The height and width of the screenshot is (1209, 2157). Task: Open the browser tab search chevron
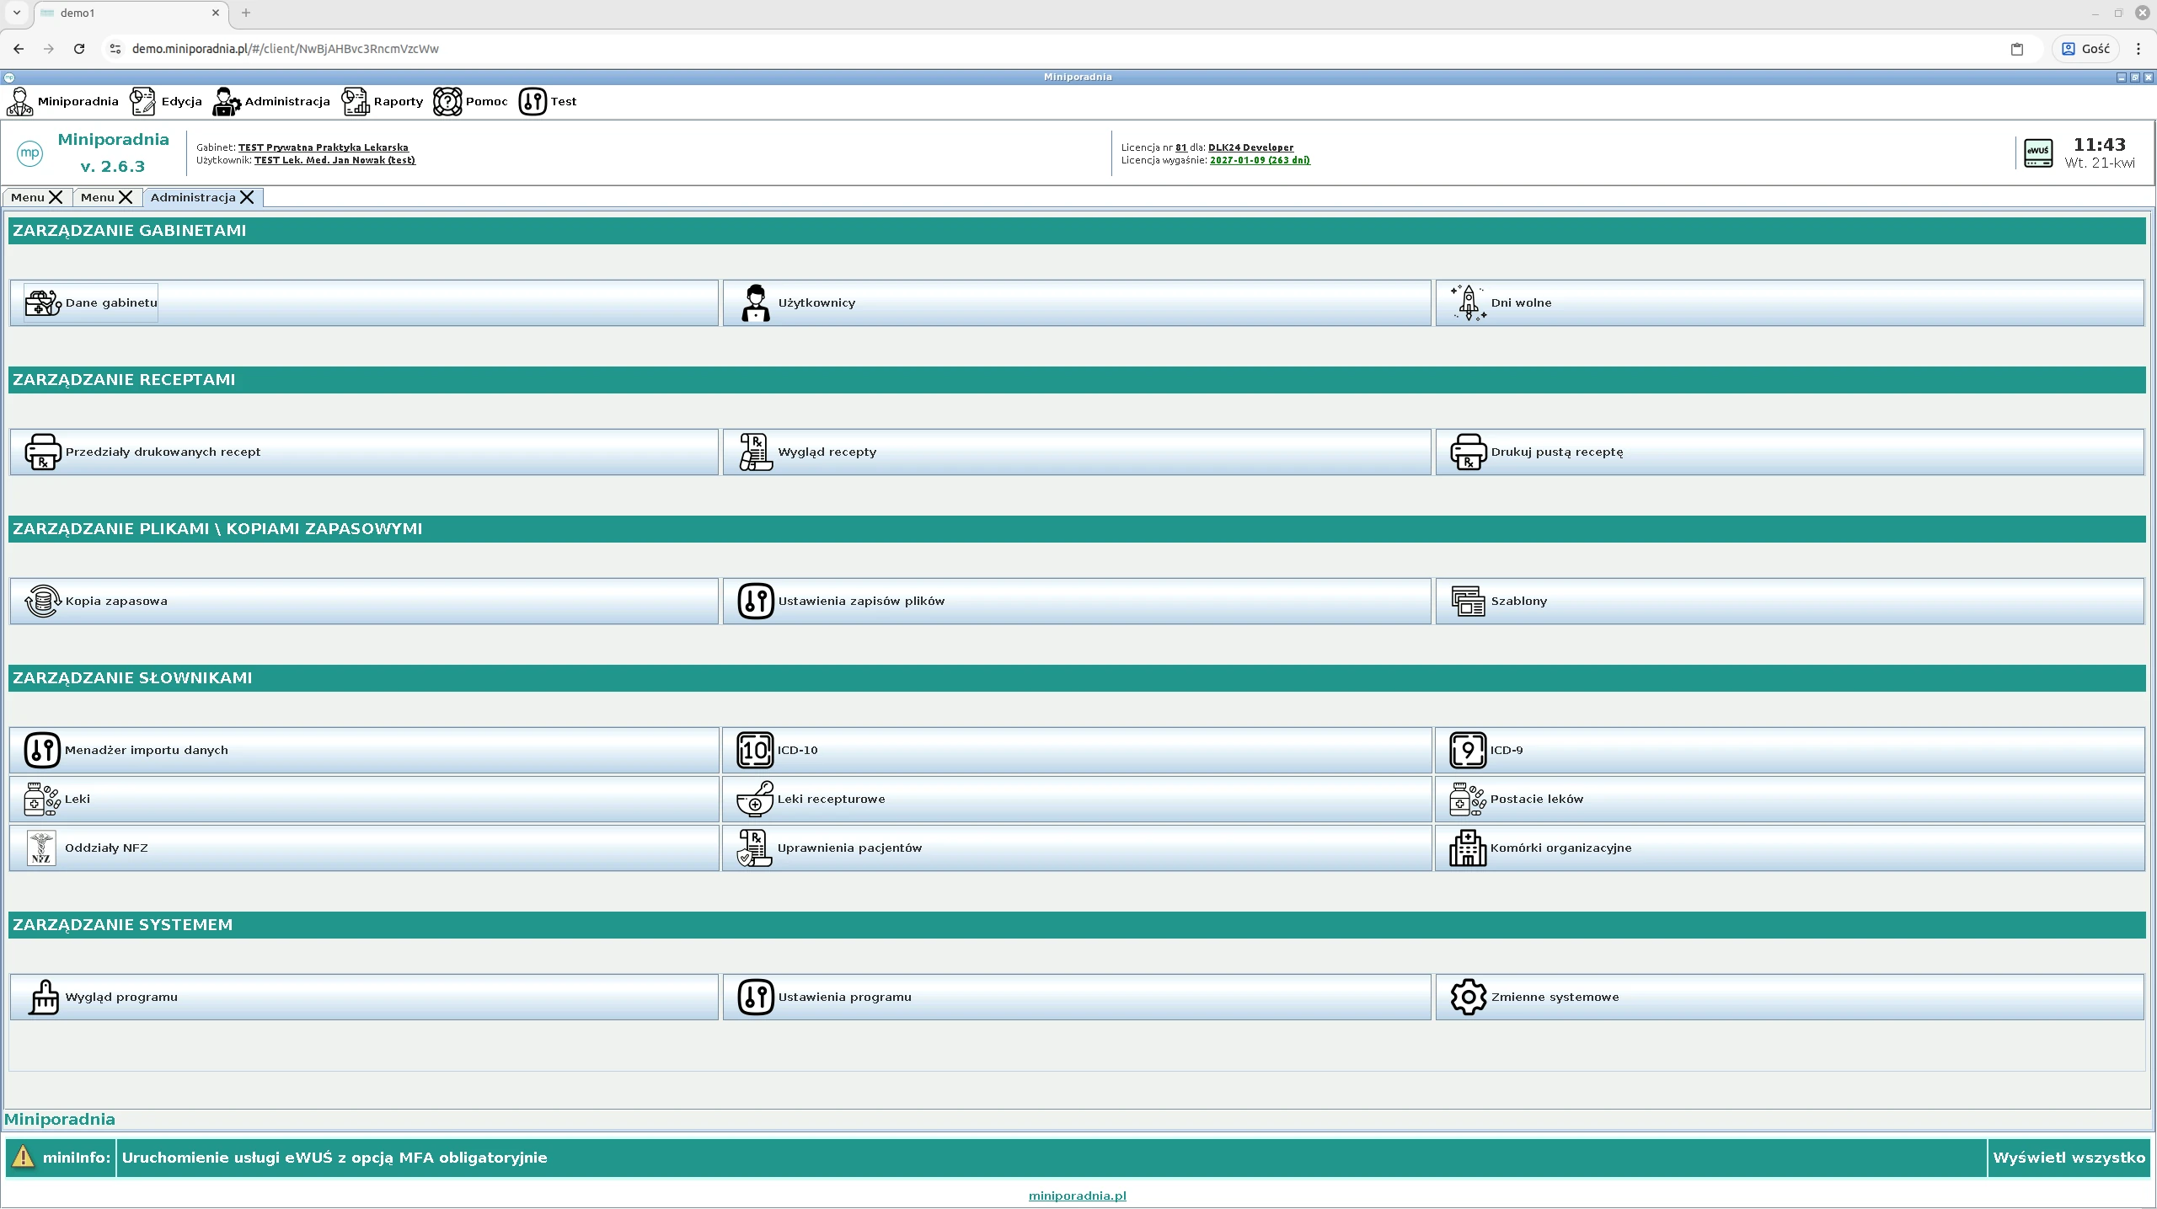tap(16, 13)
